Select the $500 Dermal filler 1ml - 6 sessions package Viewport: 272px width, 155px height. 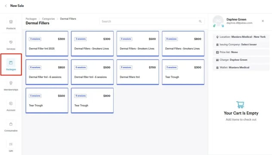[92, 72]
